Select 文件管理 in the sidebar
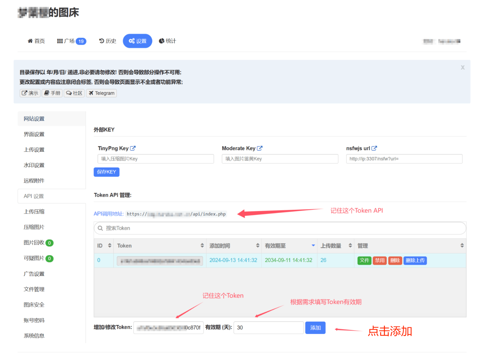Image resolution: width=482 pixels, height=355 pixels. [x=51, y=289]
